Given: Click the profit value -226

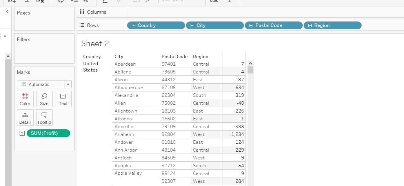Looking at the screenshot, I should pyautogui.click(x=239, y=111).
